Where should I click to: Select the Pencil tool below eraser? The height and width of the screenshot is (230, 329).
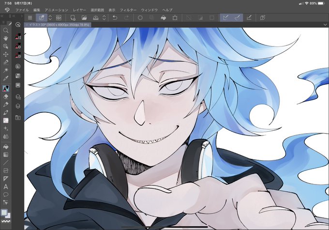[x=6, y=105]
